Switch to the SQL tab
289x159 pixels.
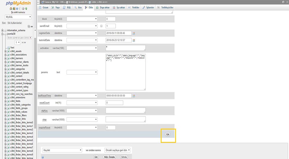[x=67, y=8]
